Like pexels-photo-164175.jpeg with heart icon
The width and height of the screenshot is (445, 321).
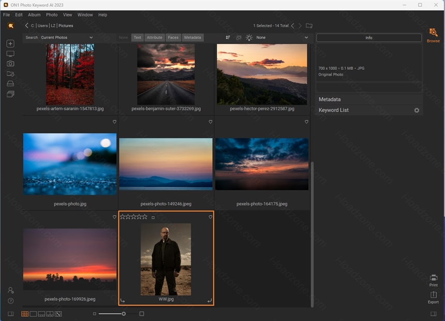[306, 121]
